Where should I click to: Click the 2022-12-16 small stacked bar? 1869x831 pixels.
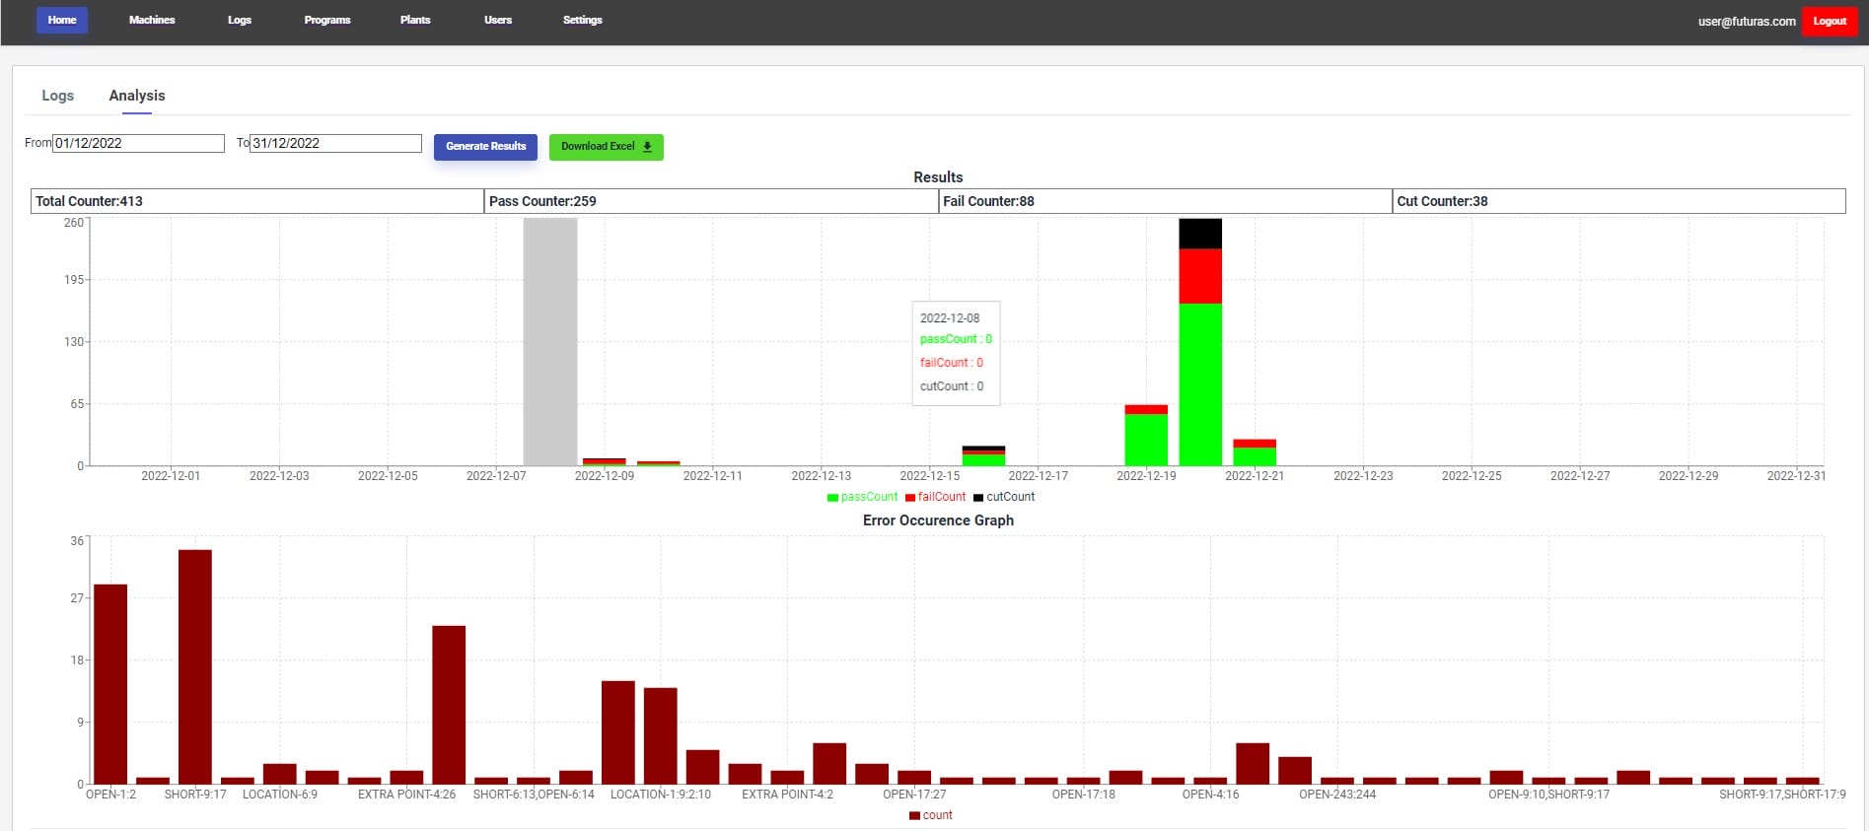point(983,455)
